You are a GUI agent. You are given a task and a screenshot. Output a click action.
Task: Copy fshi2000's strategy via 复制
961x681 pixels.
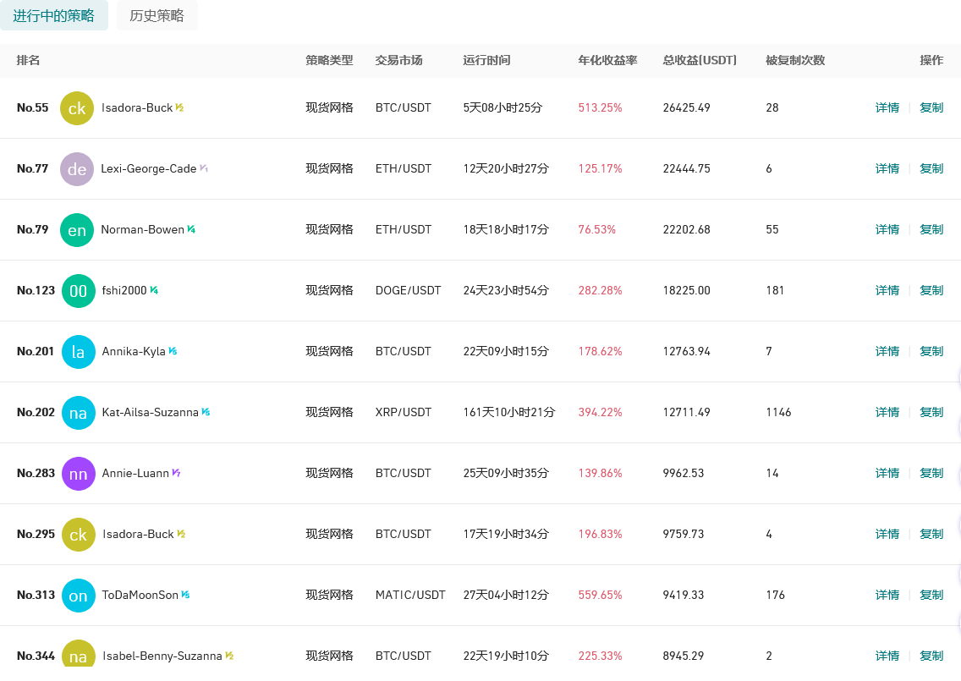click(931, 290)
